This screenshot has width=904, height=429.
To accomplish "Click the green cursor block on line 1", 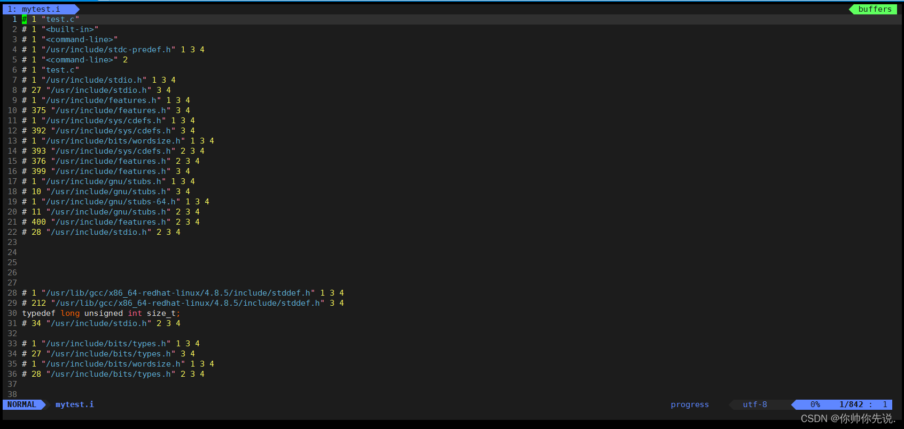I will 24,19.
